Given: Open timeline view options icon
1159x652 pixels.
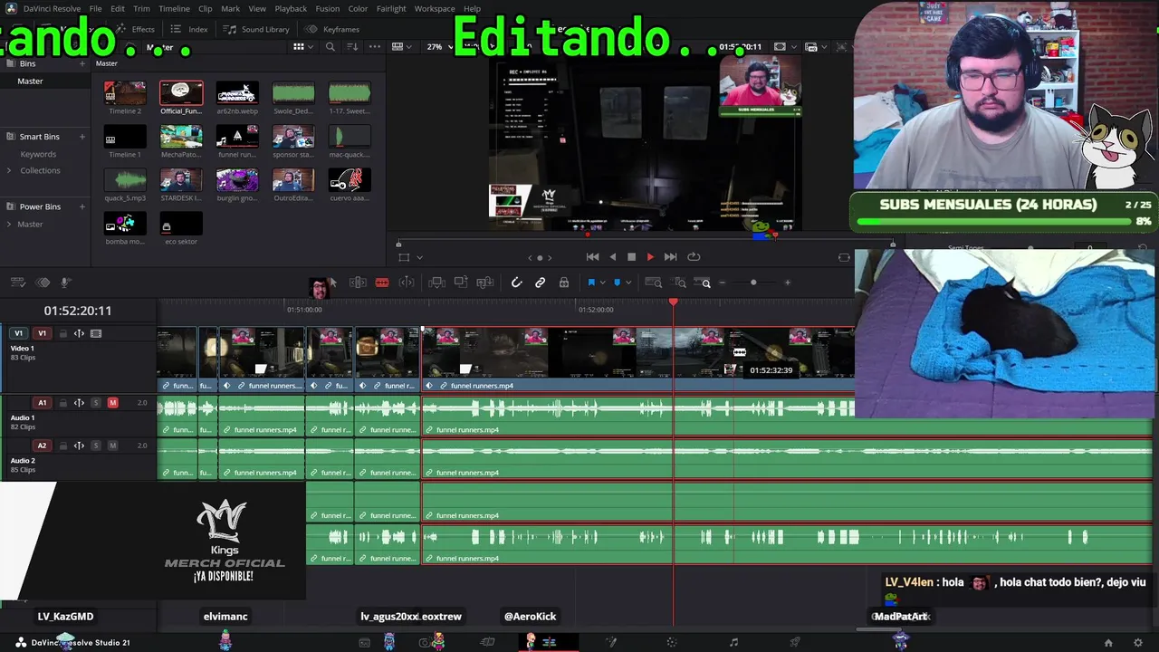Looking at the screenshot, I should [x=18, y=283].
